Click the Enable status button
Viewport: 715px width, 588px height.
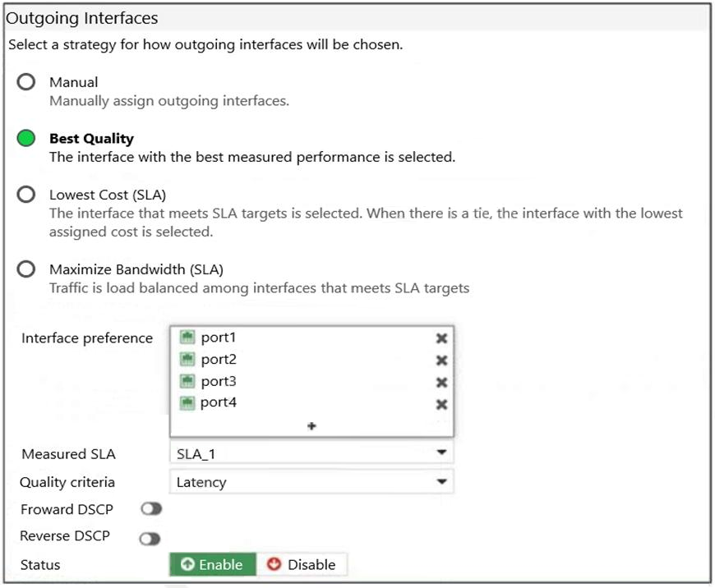pos(213,565)
